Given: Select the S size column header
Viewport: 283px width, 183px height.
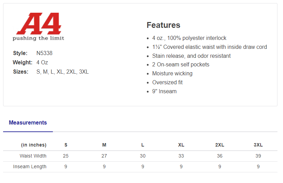Looking at the screenshot, I should pos(66,145).
